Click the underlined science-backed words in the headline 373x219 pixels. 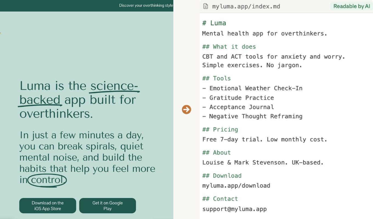click(x=79, y=93)
